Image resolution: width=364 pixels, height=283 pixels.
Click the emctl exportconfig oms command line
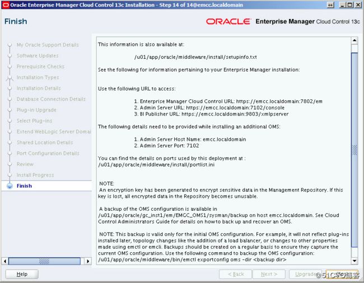point(192,259)
